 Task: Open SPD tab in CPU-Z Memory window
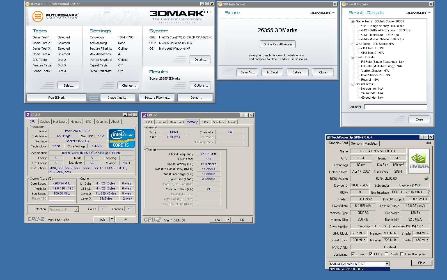[x=205, y=122]
